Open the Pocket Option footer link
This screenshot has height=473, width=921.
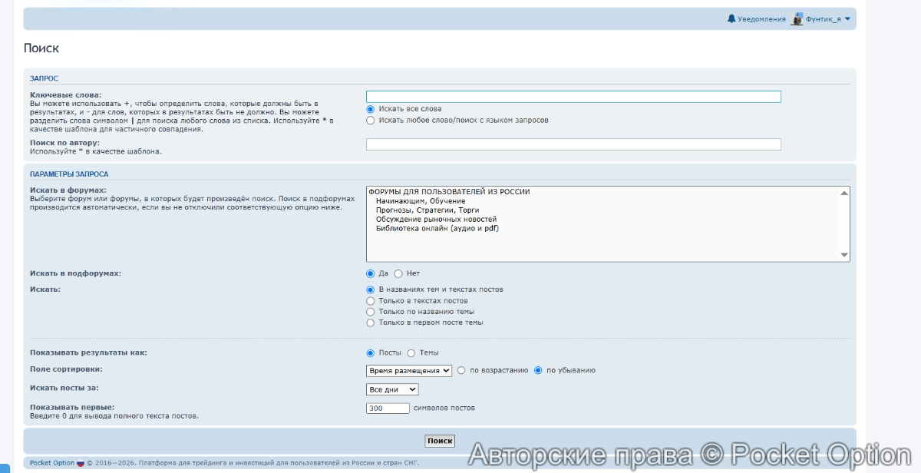point(52,463)
